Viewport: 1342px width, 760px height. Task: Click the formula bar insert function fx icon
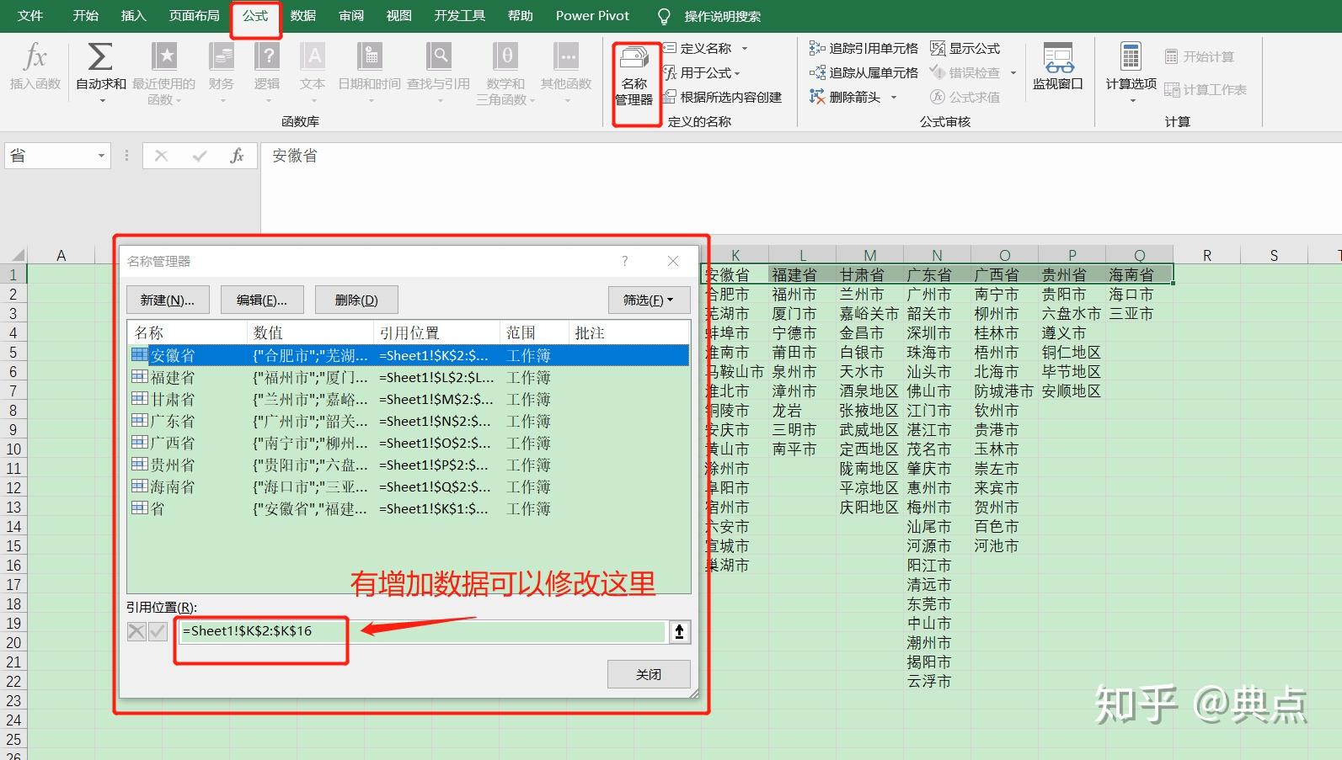coord(237,156)
